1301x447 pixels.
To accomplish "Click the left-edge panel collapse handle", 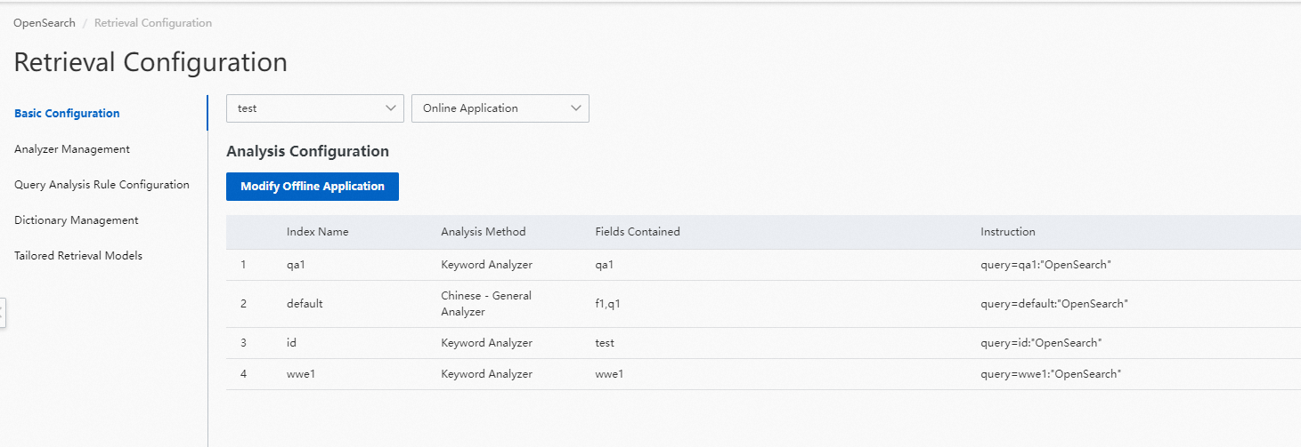I will click(x=3, y=313).
